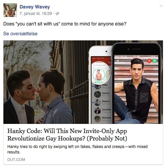Click the public audience globe icon
Image resolution: width=166 pixels, height=167 pixels.
click(x=57, y=14)
